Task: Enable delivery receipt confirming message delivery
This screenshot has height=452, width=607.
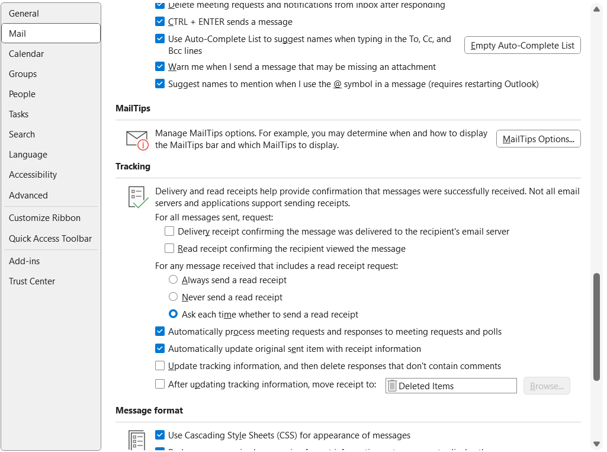Action: [169, 231]
